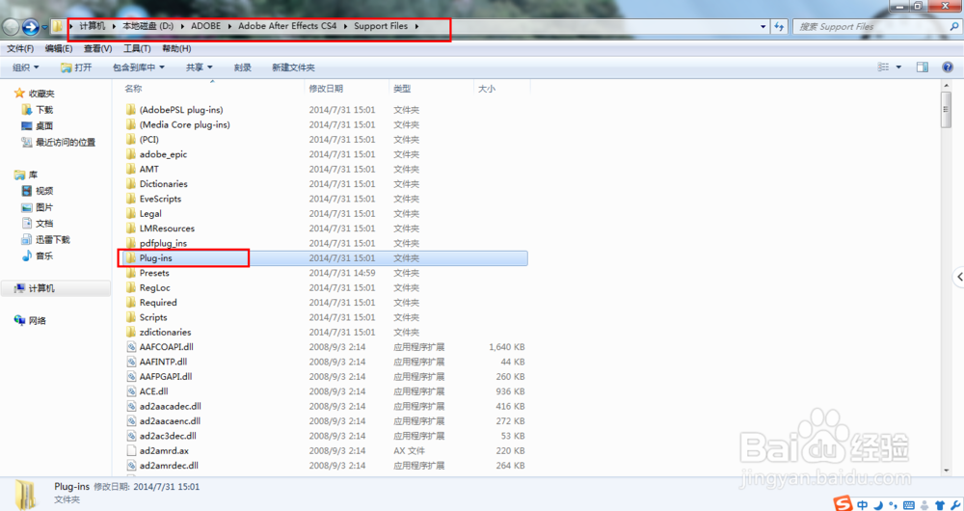Open Libraries (库) node
Image resolution: width=964 pixels, height=511 pixels.
click(x=26, y=175)
